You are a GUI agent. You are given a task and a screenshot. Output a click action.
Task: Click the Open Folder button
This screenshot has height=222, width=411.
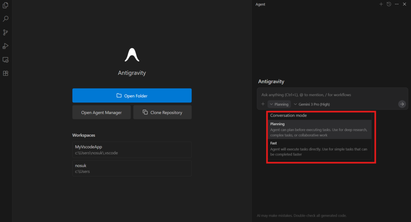[132, 96]
